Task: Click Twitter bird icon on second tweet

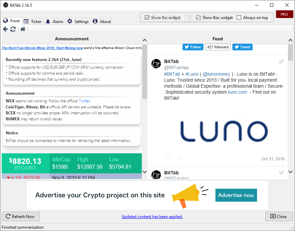Action: click(281, 173)
